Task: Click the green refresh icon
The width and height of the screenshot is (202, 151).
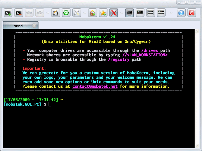Action: (x=66, y=13)
